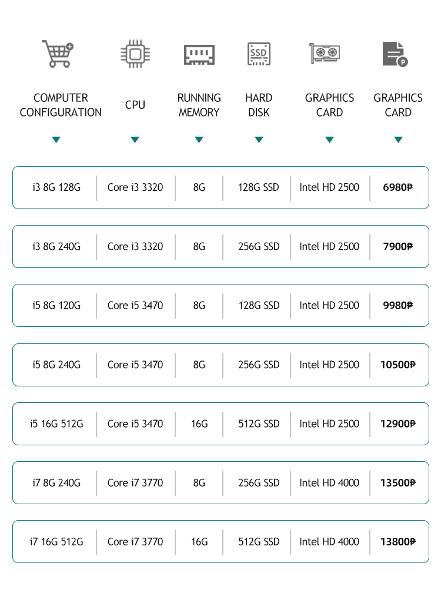Click the 7900₽ price

click(397, 246)
